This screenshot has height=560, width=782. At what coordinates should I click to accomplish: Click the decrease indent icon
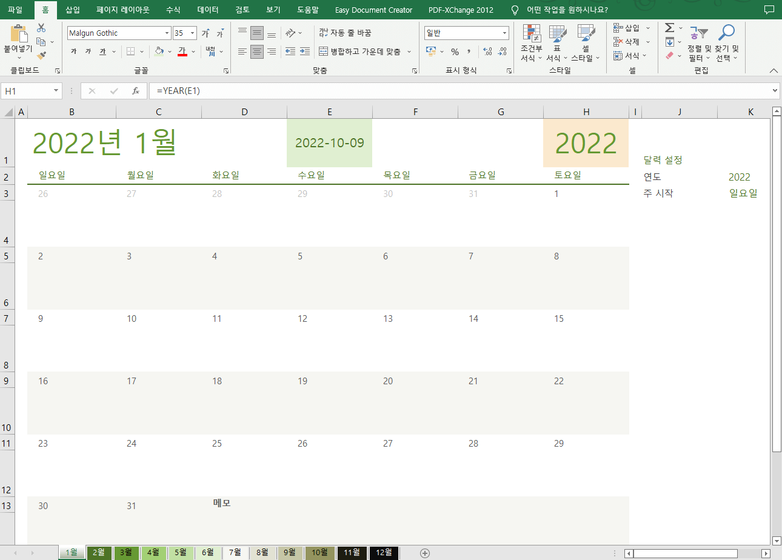(x=290, y=52)
